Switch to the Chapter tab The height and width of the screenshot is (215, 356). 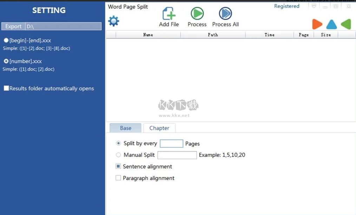point(159,128)
